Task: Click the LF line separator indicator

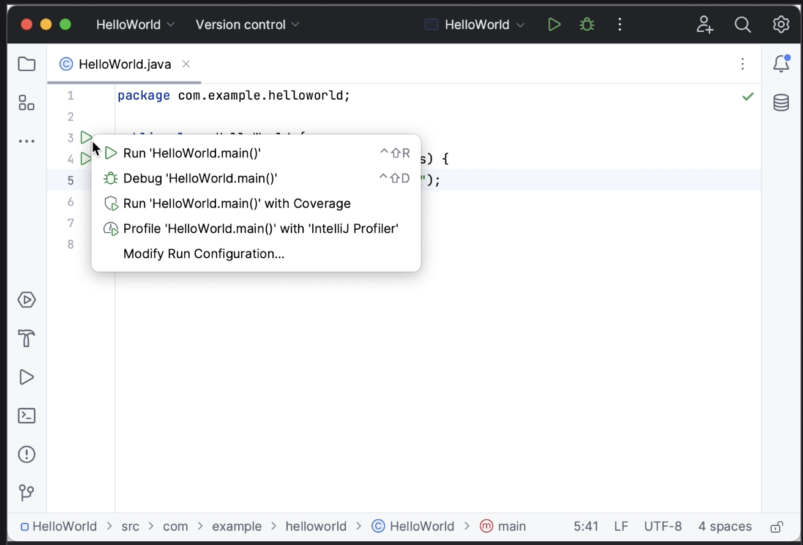Action: coord(621,527)
